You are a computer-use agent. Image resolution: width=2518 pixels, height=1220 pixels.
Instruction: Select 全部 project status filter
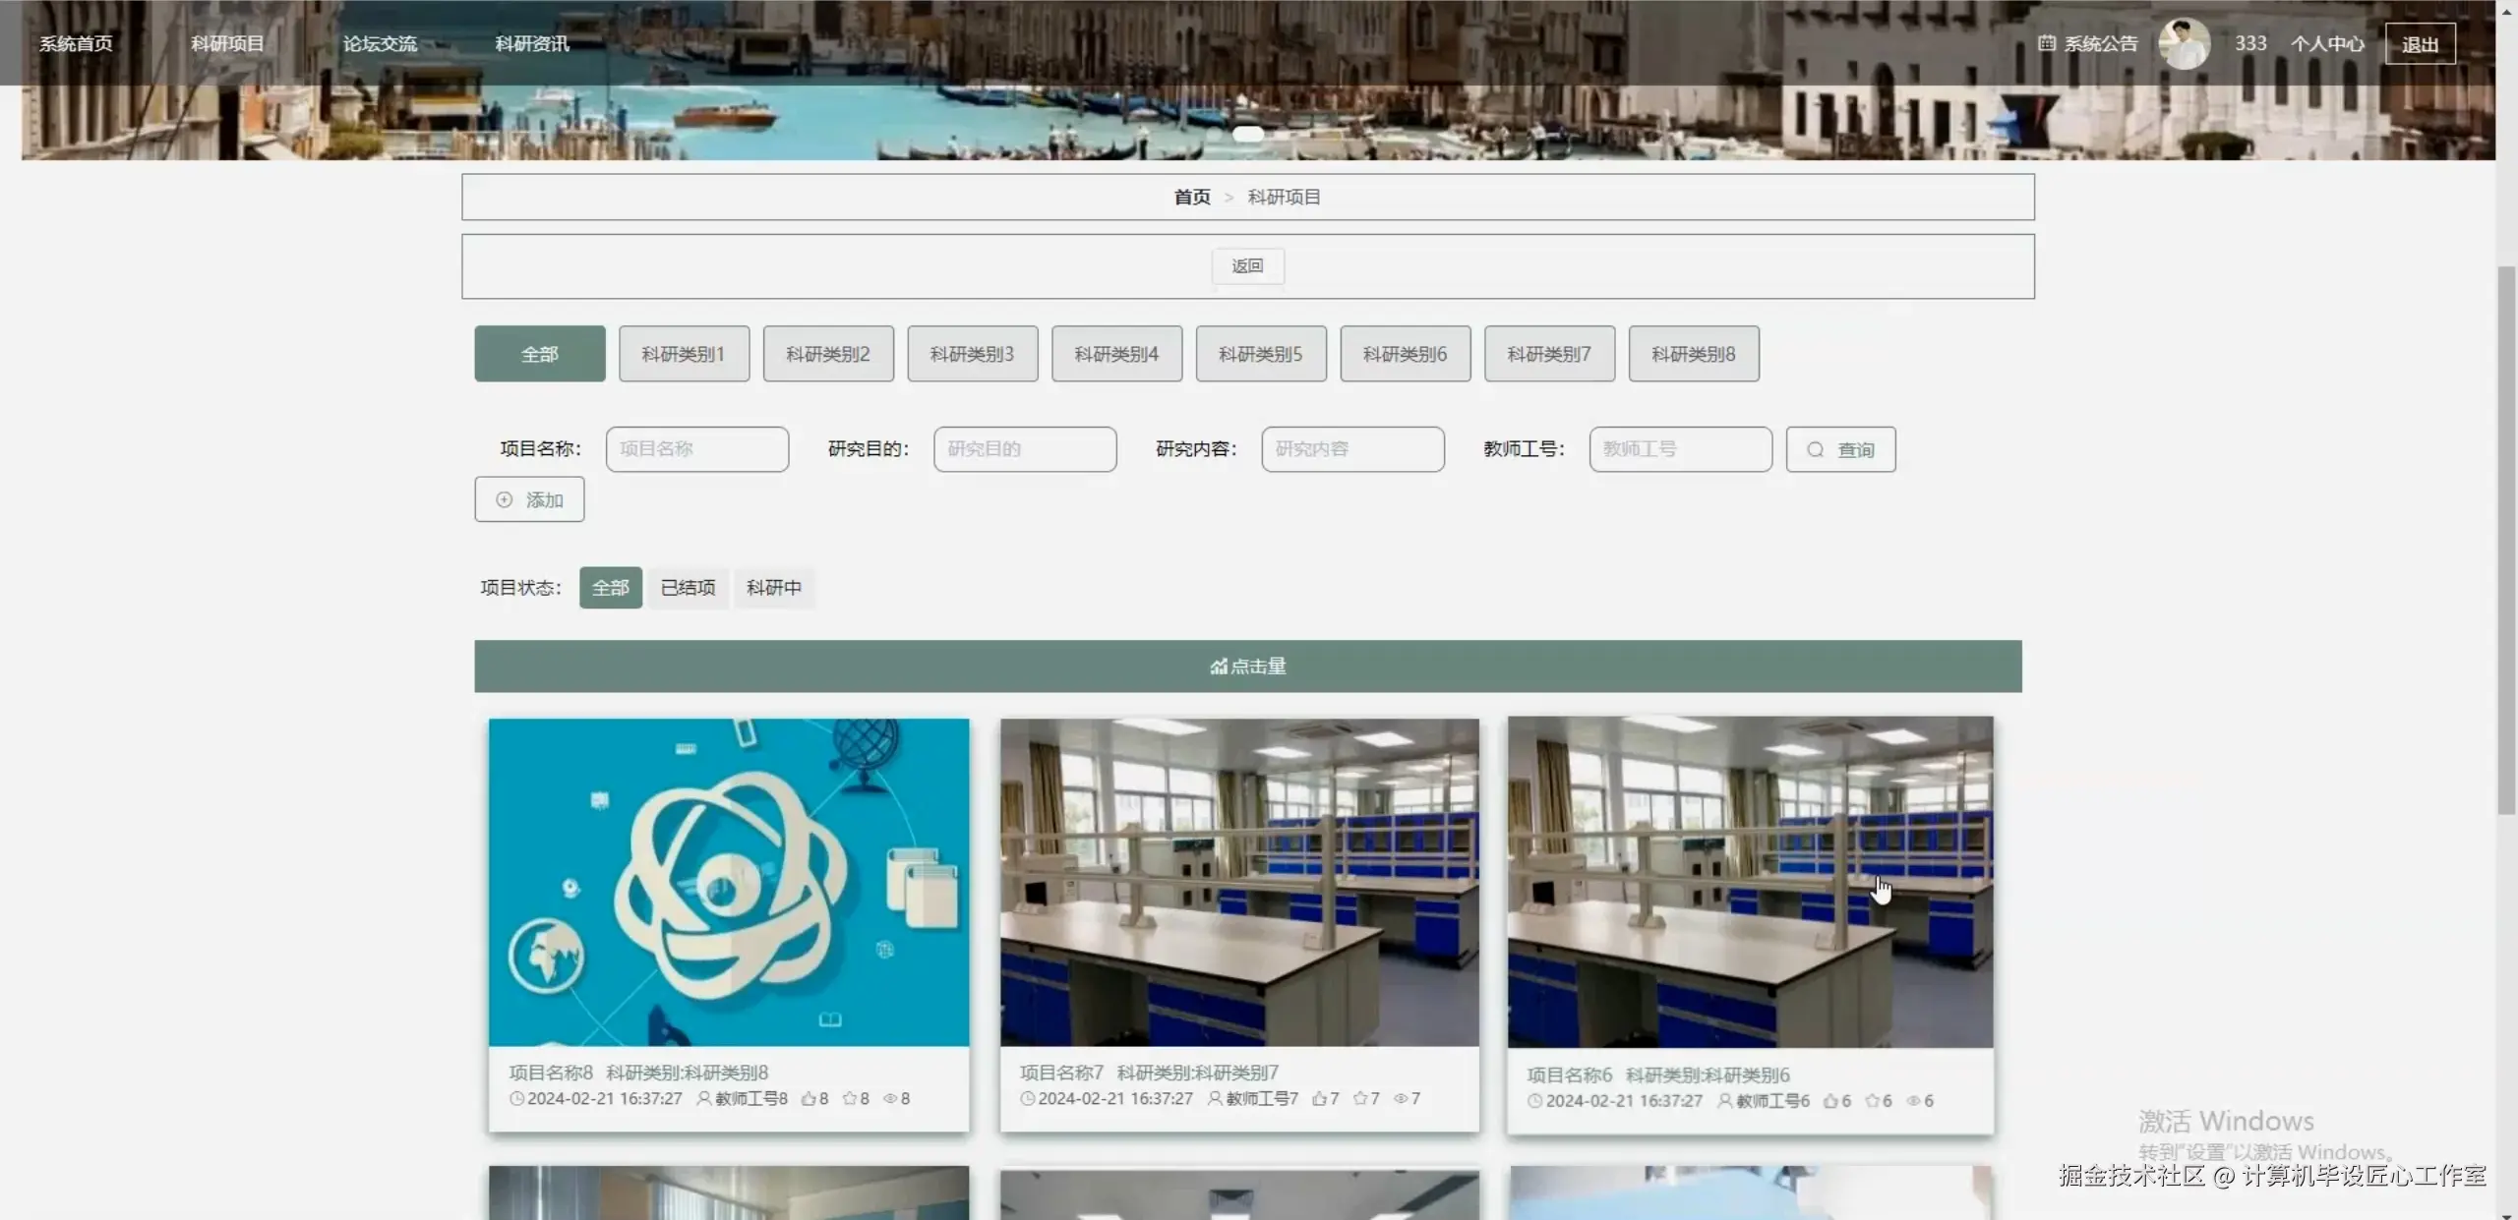coord(610,588)
